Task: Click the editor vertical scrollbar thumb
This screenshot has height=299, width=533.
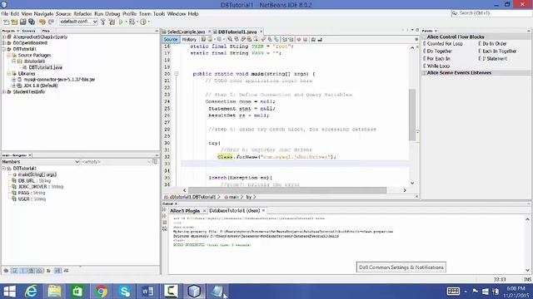Action: (x=412, y=115)
